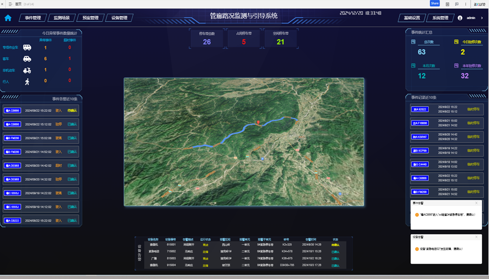
Task: Click the pedestrian icon for 行人
Action: coord(27,81)
